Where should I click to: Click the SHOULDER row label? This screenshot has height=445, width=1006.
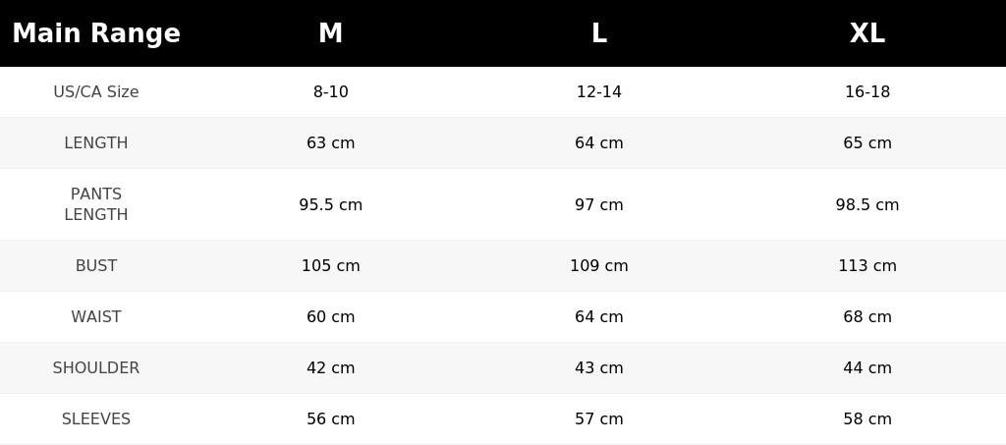pyautogui.click(x=96, y=368)
